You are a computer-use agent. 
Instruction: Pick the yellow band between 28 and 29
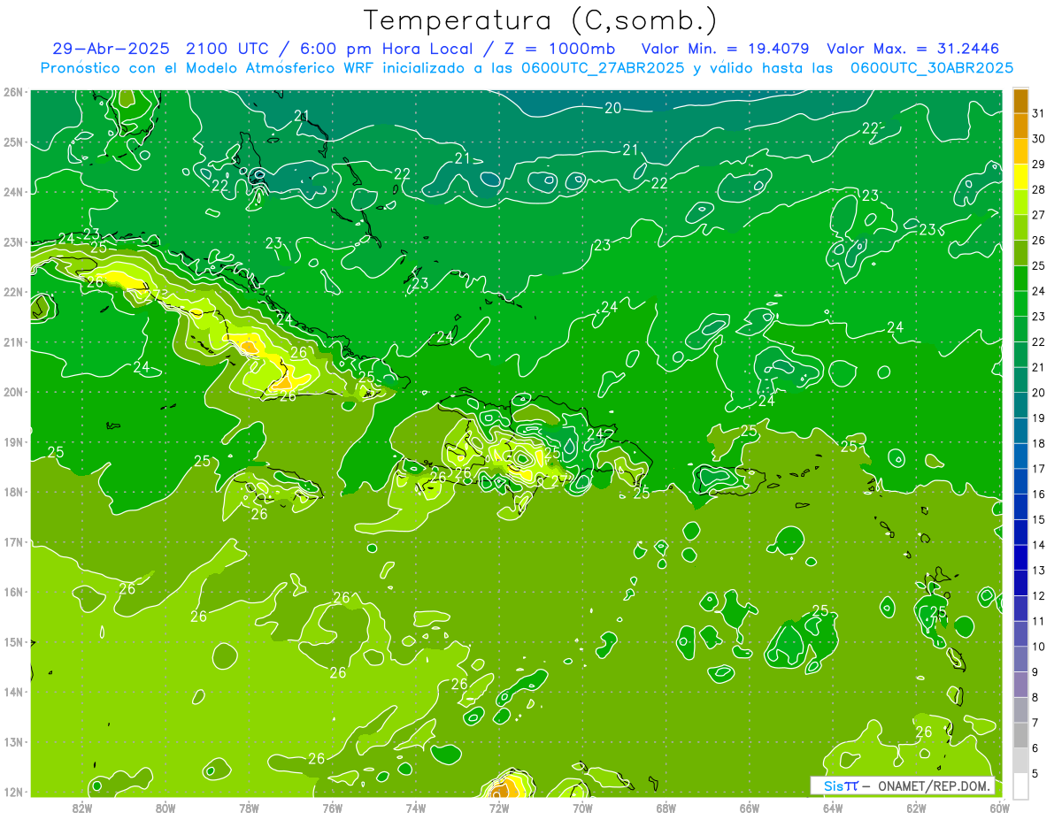[x=1020, y=177]
